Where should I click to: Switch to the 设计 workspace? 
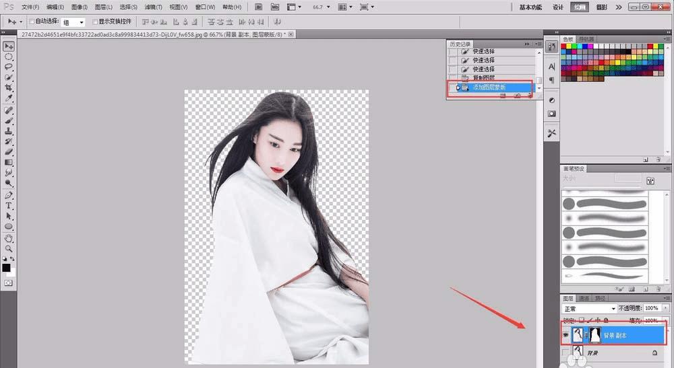tap(557, 7)
